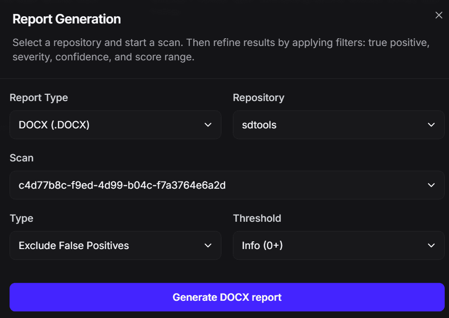Click the chevron arrow in Report Type field

(208, 125)
